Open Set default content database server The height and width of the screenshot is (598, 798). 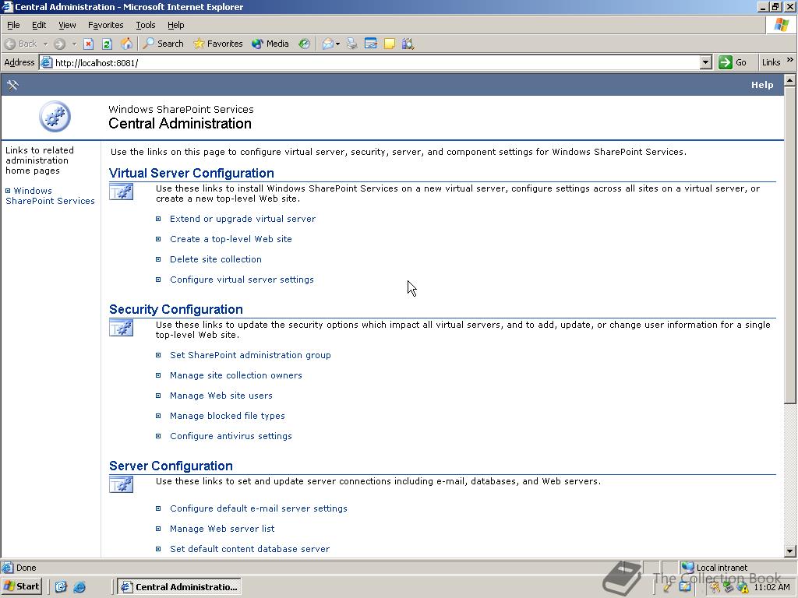[x=249, y=549]
